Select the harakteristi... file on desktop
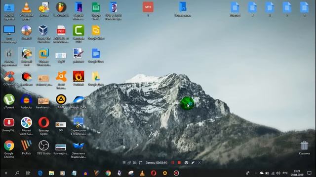The image size is (316, 177). [x=43, y=103]
